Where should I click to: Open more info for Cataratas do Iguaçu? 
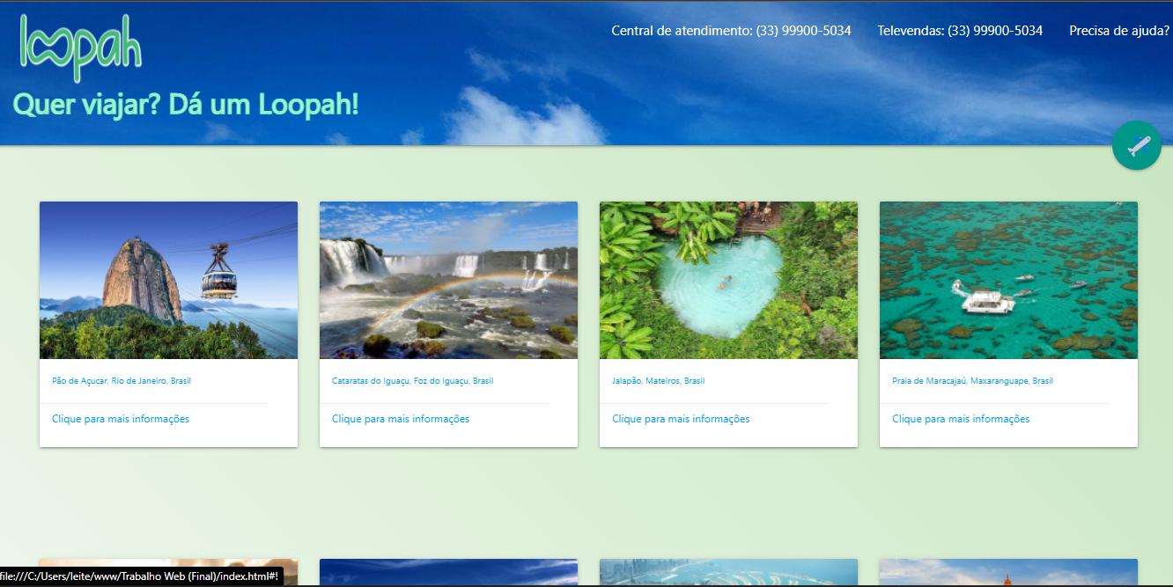tap(401, 418)
